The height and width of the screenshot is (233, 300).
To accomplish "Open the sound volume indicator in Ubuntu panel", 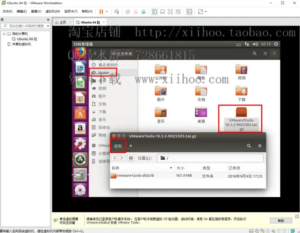I will point(255,44).
